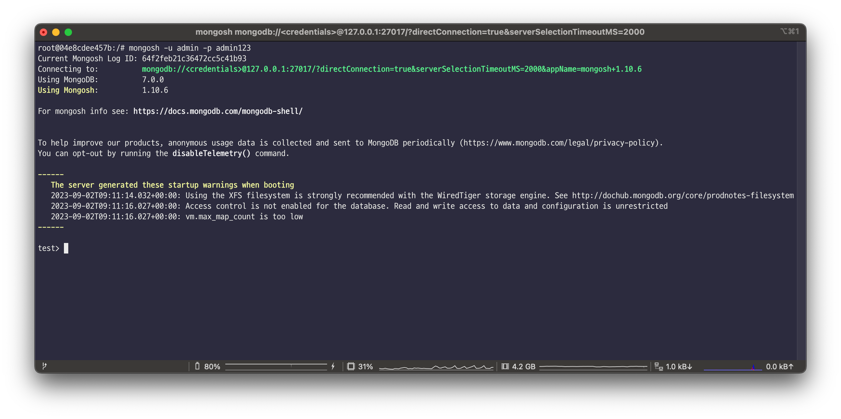Maximize the window using green button
Image resolution: width=841 pixels, height=419 pixels.
tap(68, 32)
